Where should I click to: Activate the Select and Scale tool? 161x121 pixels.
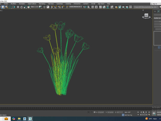click(25, 7)
